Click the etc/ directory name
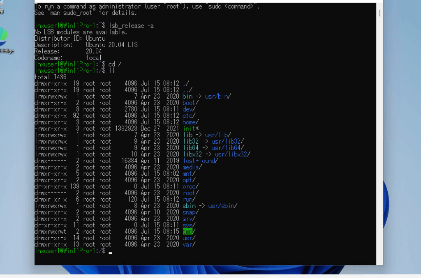 tap(189, 116)
